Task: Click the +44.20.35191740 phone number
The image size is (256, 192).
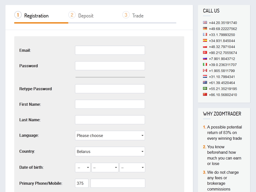Action: 223,23
